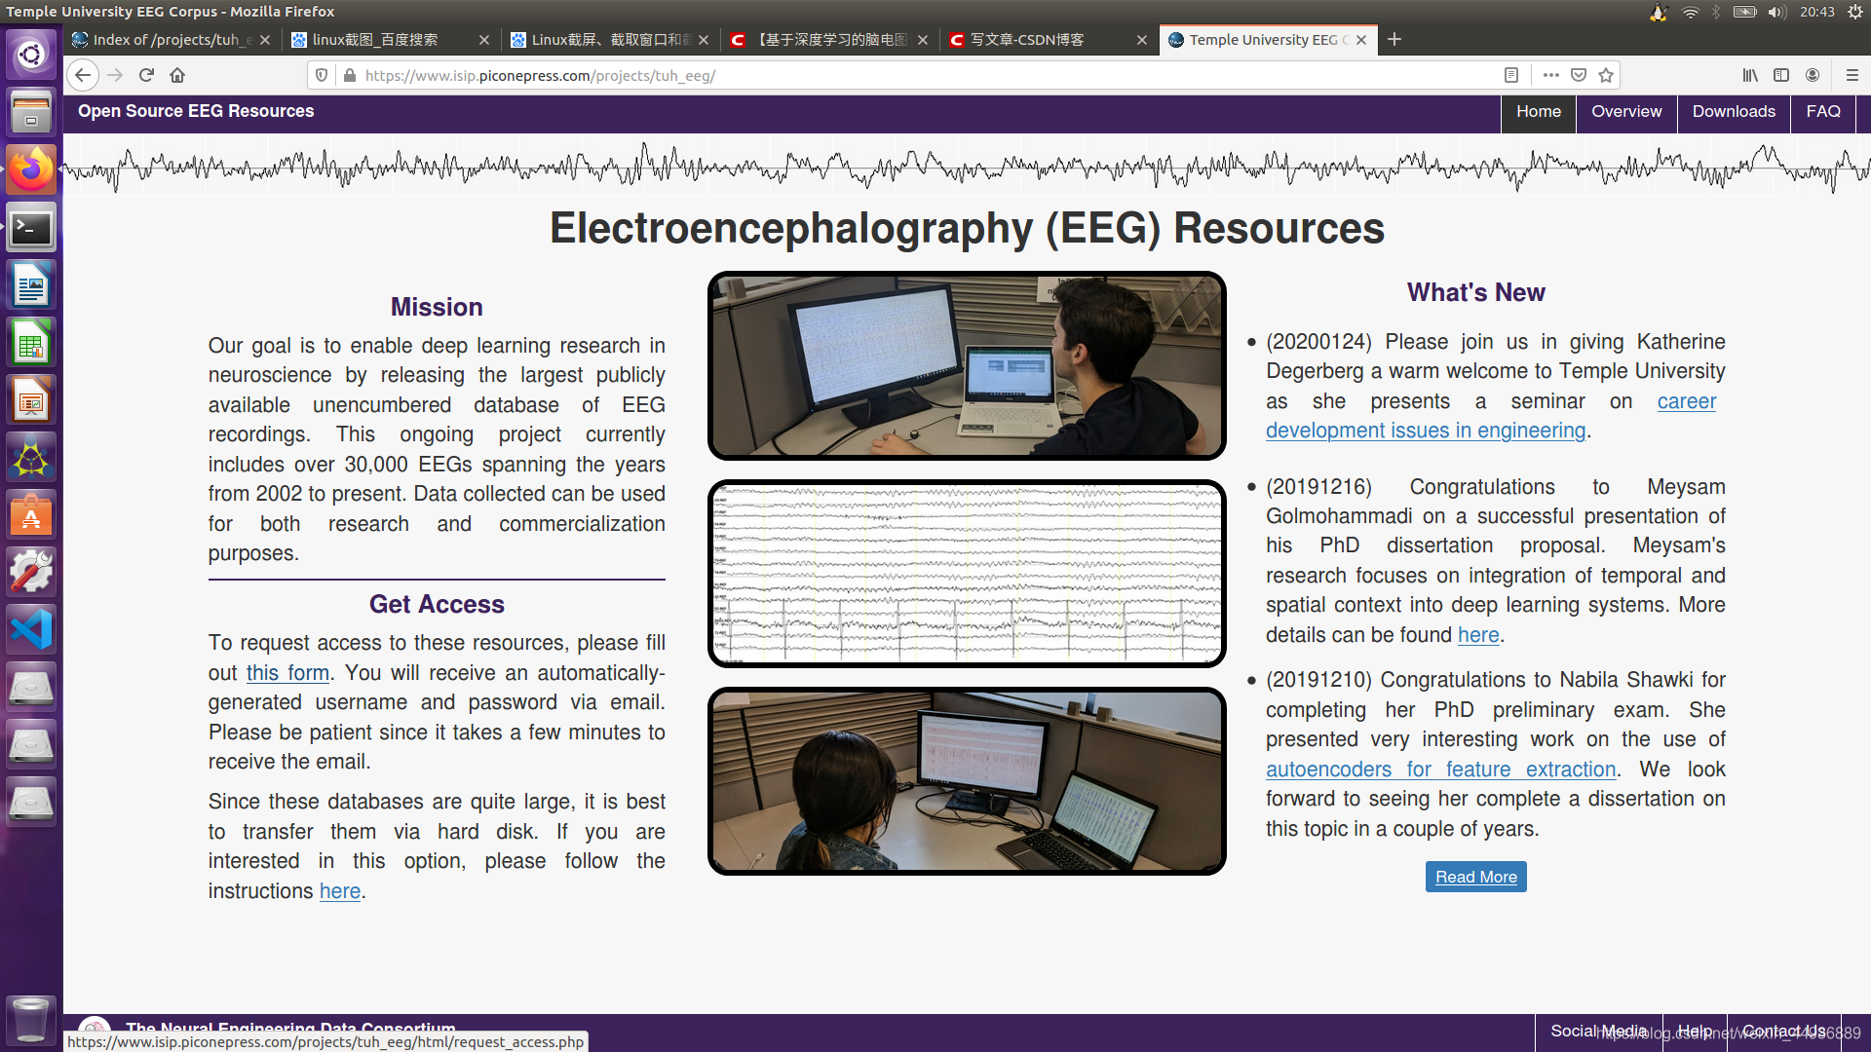Open the Downloads navigation item
The height and width of the screenshot is (1052, 1871).
click(1734, 112)
